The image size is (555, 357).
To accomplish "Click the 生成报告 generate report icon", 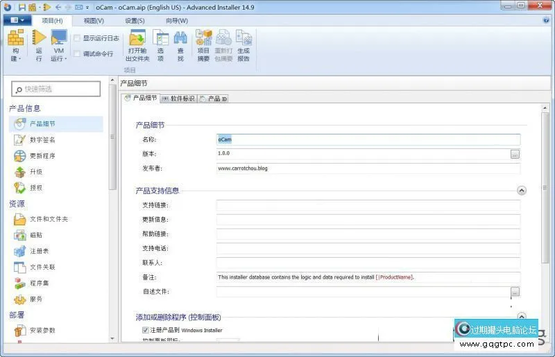I will 244,39.
